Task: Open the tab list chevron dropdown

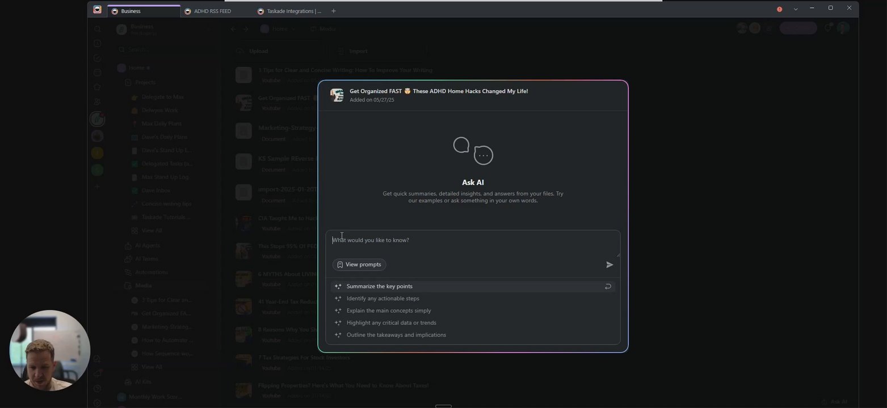Action: coord(796,9)
